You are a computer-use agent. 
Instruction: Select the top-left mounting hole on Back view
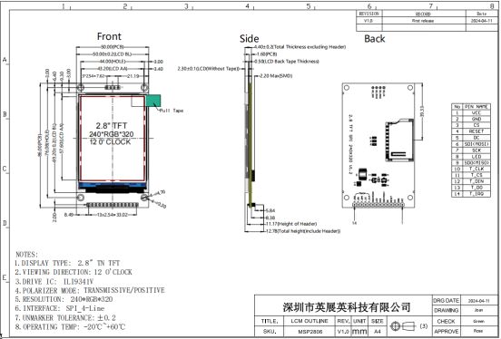pyautogui.click(x=347, y=88)
